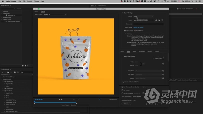Open the Source Scaling dropdown
Image resolution: width=203 pixels, height=114 pixels.
point(55,14)
